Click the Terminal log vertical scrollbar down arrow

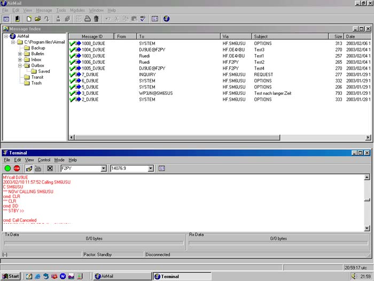coord(367,229)
